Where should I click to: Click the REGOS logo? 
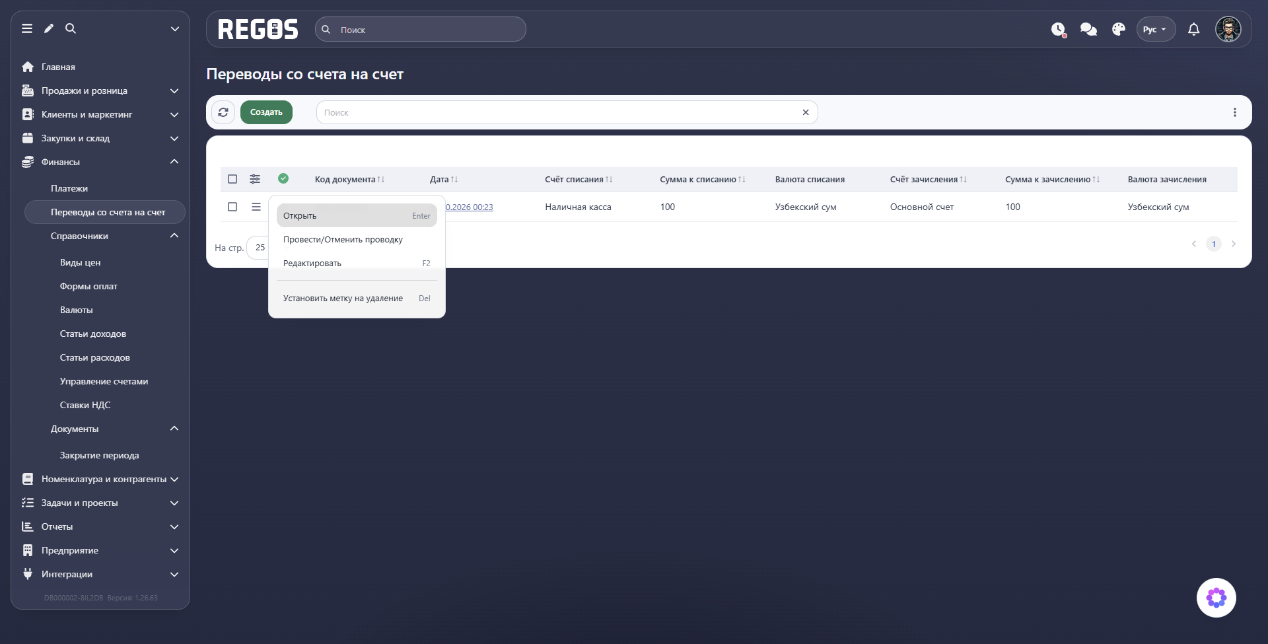point(258,29)
